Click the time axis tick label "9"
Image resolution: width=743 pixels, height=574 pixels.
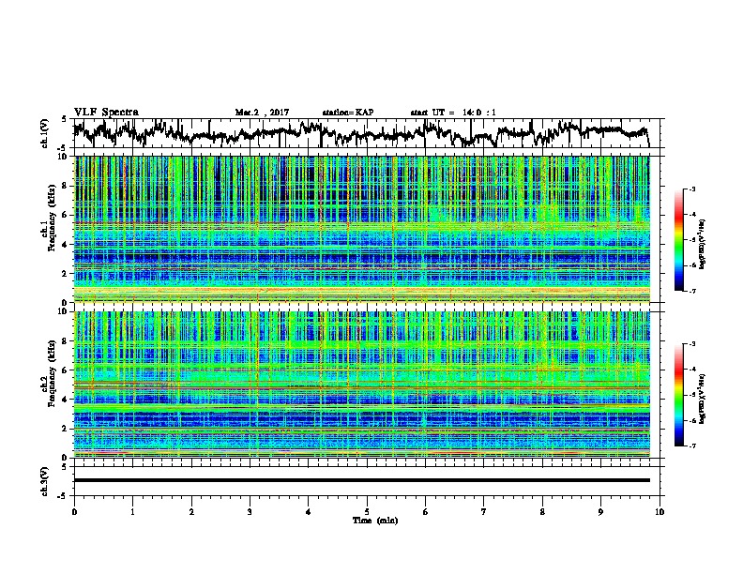600,512
